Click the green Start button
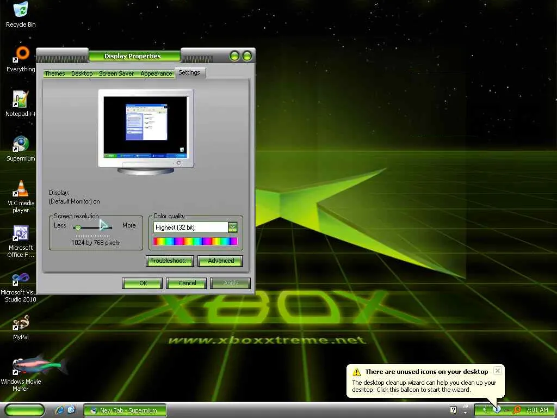Screen dimensions: 557x418 [x=25, y=410]
